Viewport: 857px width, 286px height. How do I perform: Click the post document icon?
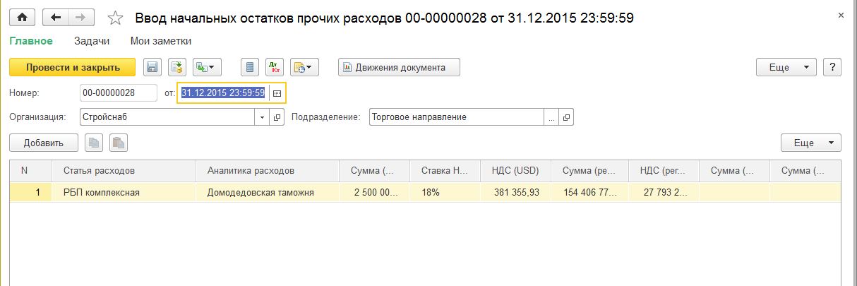tap(176, 68)
